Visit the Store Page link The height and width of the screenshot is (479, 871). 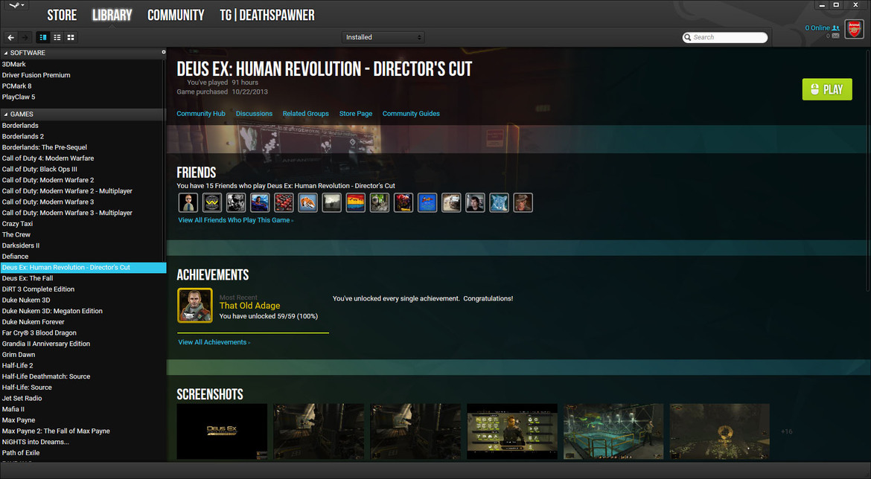click(x=356, y=114)
